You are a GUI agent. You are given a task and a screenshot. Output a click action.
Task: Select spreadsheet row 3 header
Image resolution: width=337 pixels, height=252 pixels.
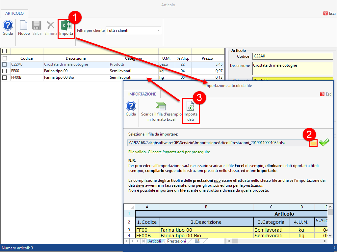(x=129, y=230)
